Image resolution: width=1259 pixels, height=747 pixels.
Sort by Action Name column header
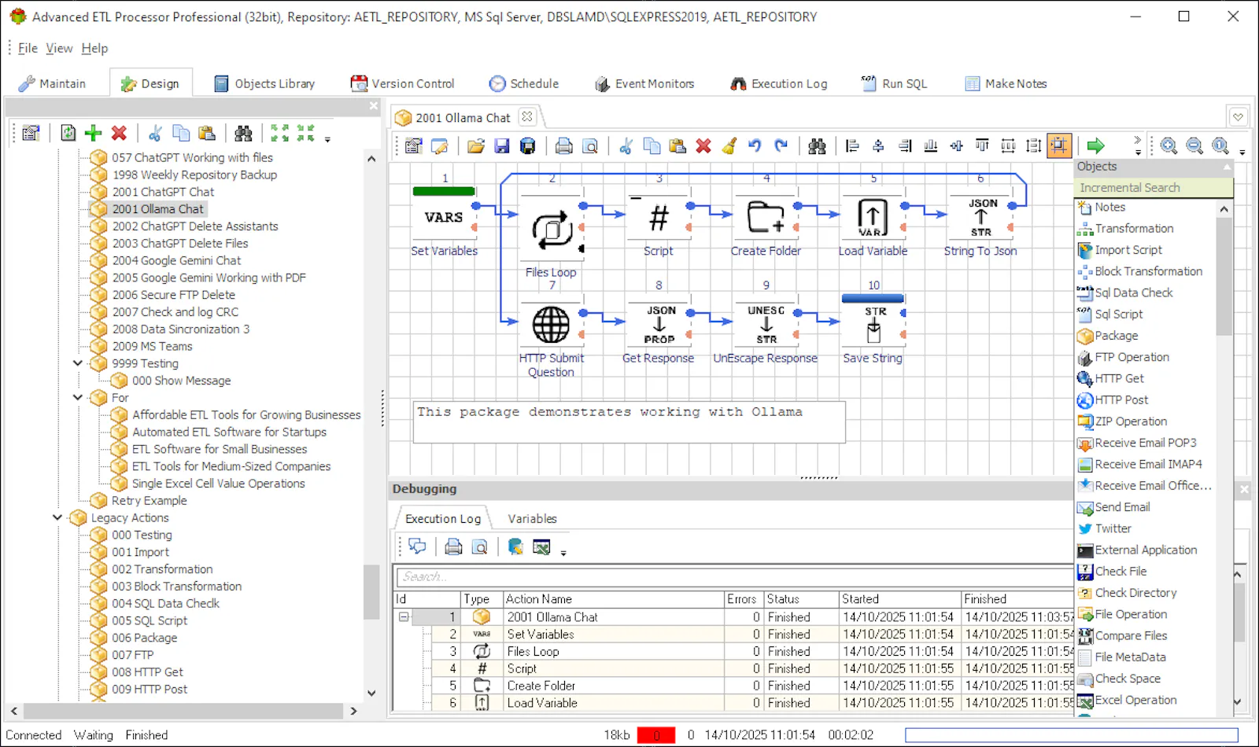(x=613, y=599)
